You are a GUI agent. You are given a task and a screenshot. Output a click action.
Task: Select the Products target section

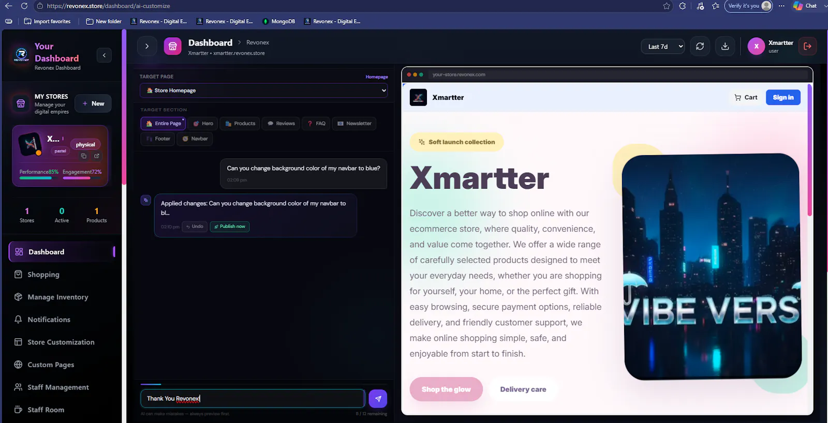coord(240,124)
